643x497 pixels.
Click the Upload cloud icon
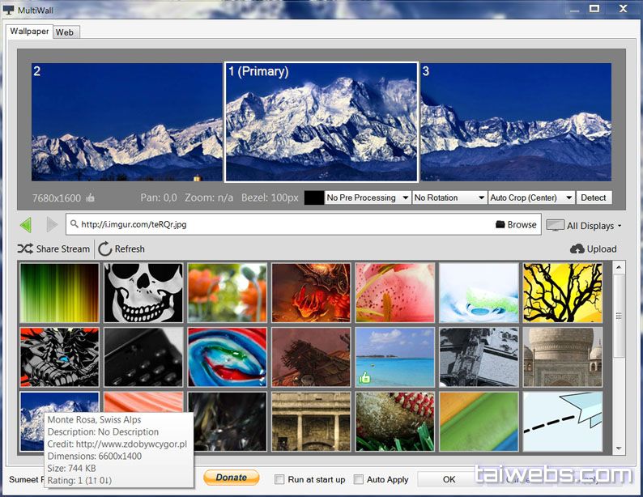pyautogui.click(x=577, y=249)
